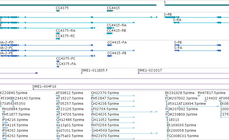Select EST RH47817.5prime
The image size is (229, 140).
(x=212, y=93)
